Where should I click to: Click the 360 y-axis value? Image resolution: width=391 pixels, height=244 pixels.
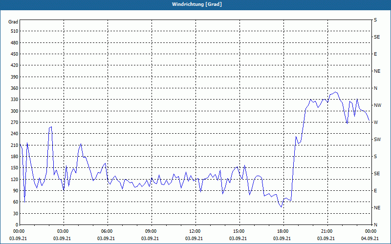(15, 88)
